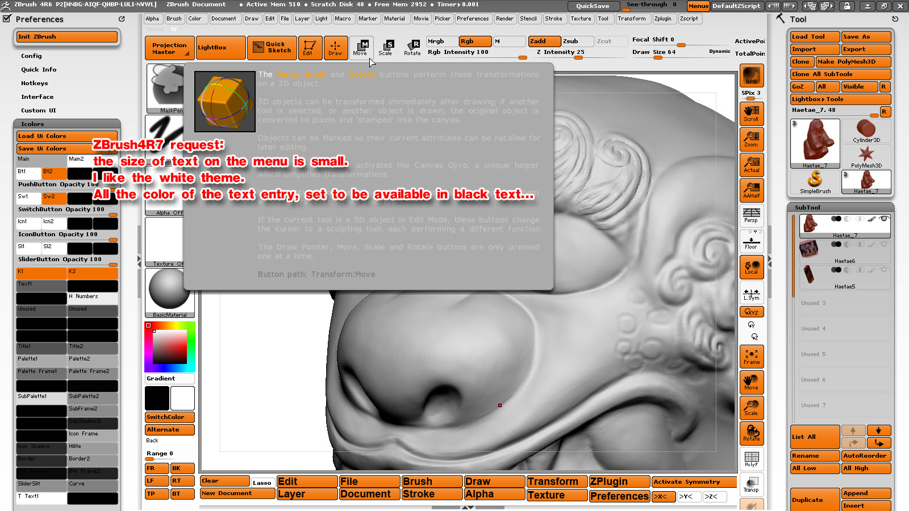
Task: Click Make PolyMesh3D
Action: coord(853,62)
